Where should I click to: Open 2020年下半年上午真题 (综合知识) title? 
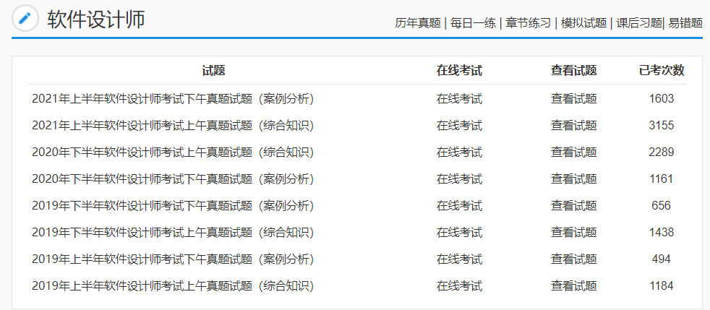(173, 152)
